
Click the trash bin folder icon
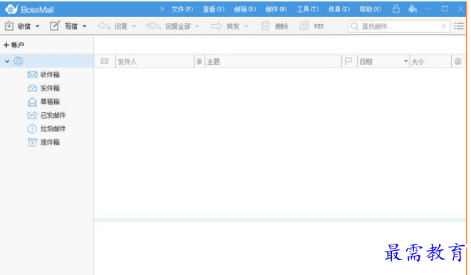(33, 142)
